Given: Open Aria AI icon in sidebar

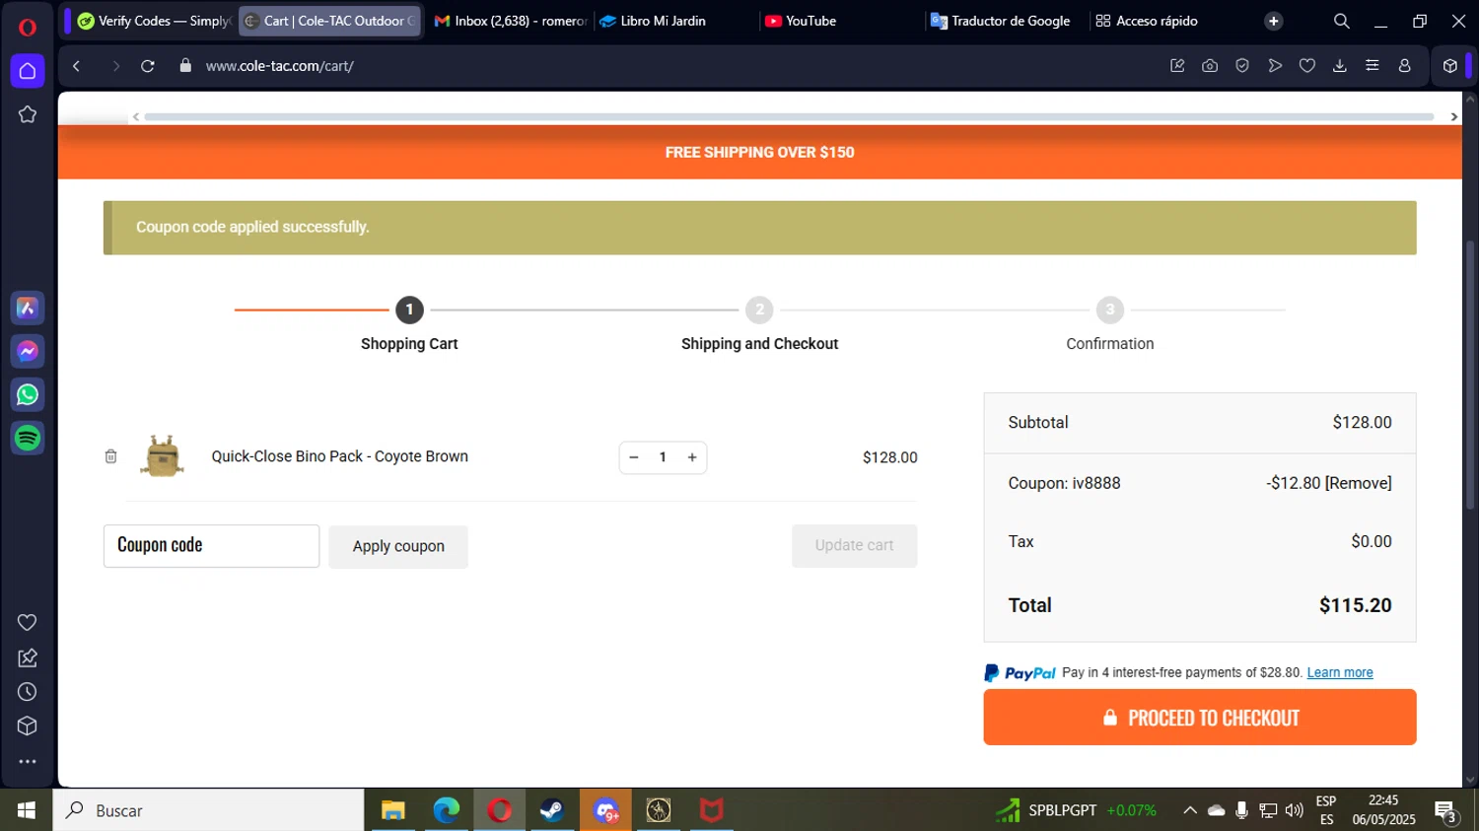Looking at the screenshot, I should (x=28, y=309).
